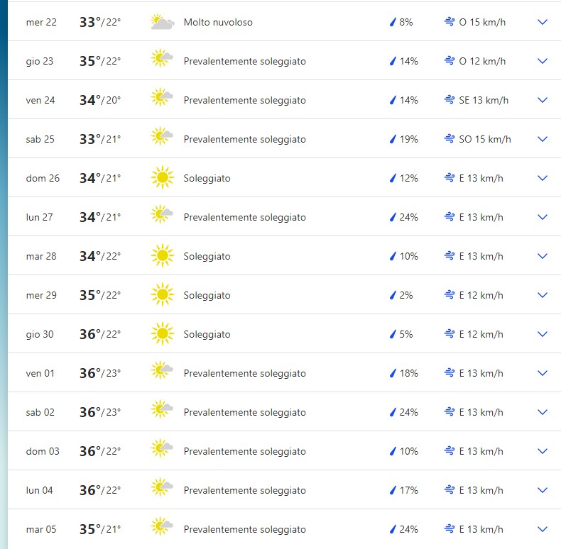Click the cloudy weather icon for mer 22
Screen dimensions: 561x549
point(163,23)
